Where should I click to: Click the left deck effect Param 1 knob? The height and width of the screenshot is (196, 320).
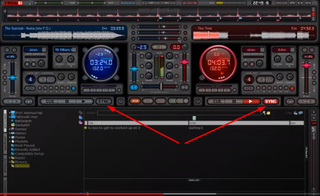tap(59, 59)
